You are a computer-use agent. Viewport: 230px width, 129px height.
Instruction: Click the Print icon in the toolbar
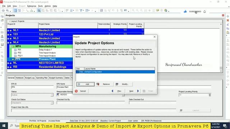click(x=3, y=10)
